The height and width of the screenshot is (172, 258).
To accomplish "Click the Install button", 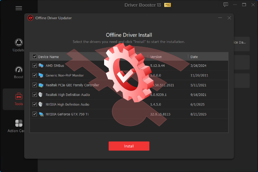I will 129,146.
